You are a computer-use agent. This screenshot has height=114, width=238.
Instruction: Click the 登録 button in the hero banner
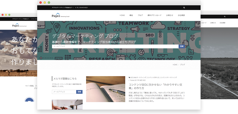point(182,46)
